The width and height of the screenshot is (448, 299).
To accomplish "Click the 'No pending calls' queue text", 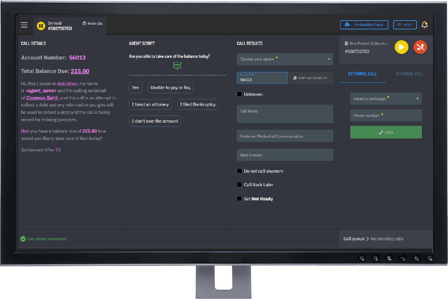I will click(387, 239).
